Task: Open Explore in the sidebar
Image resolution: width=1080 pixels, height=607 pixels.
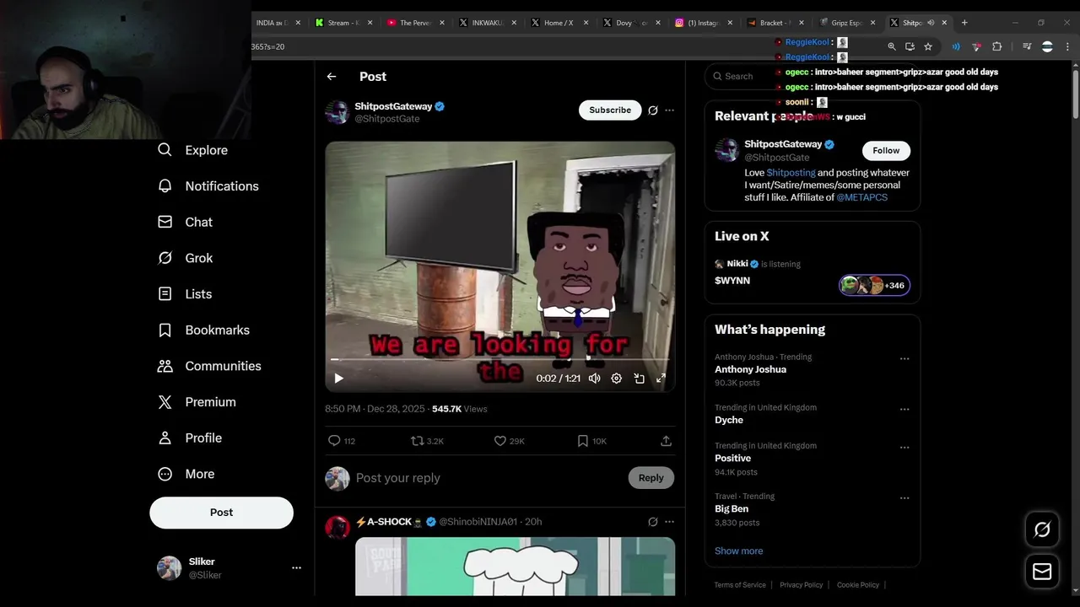Action: click(193, 150)
